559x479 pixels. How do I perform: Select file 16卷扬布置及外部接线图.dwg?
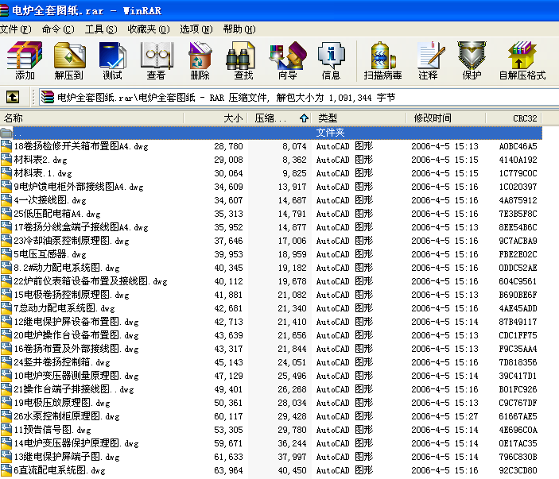[76, 349]
